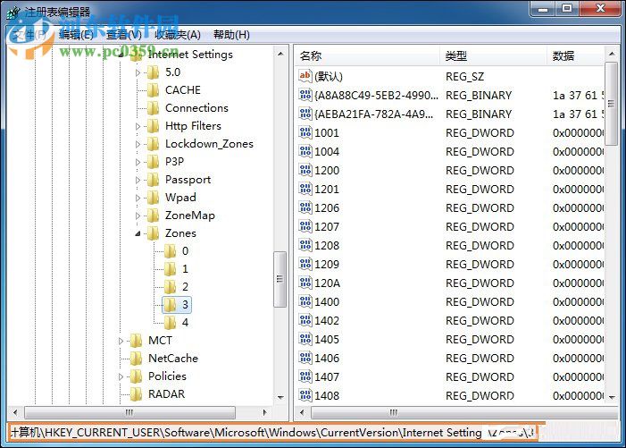Sort values by 名称 column header
Viewport: 626px width, 448px height.
(x=367, y=56)
